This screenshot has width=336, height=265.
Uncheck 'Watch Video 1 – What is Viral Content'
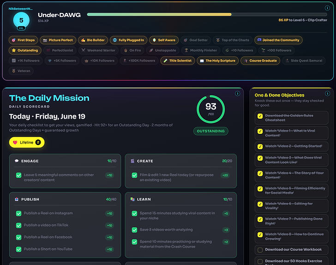tap(260, 131)
